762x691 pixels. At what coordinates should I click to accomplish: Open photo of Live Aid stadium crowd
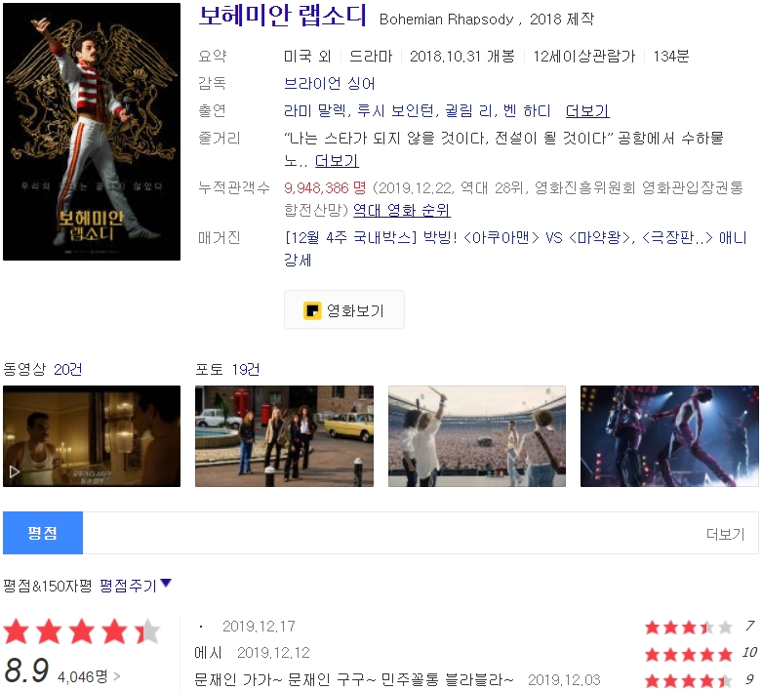477,436
